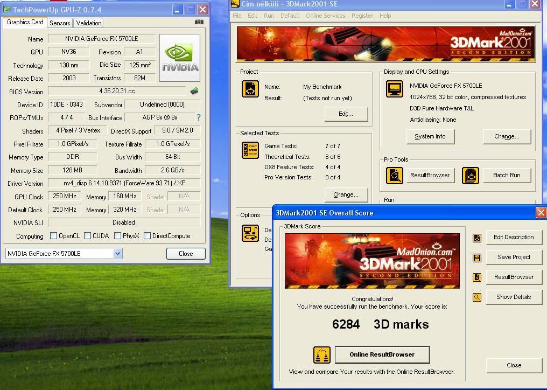Click the Edit Description button
This screenshot has width=547, height=390.
514,238
